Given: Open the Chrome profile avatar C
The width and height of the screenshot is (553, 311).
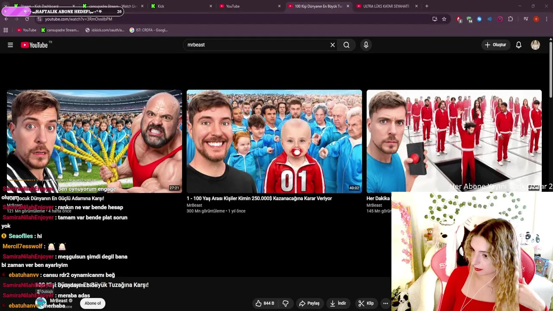Looking at the screenshot, I should click(536, 19).
